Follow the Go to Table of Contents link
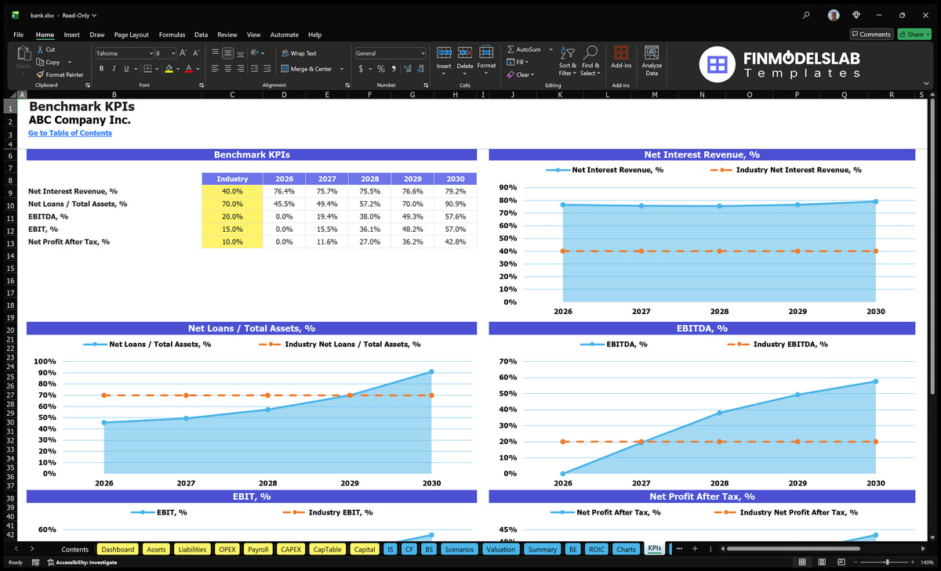The height and width of the screenshot is (571, 941). [70, 133]
